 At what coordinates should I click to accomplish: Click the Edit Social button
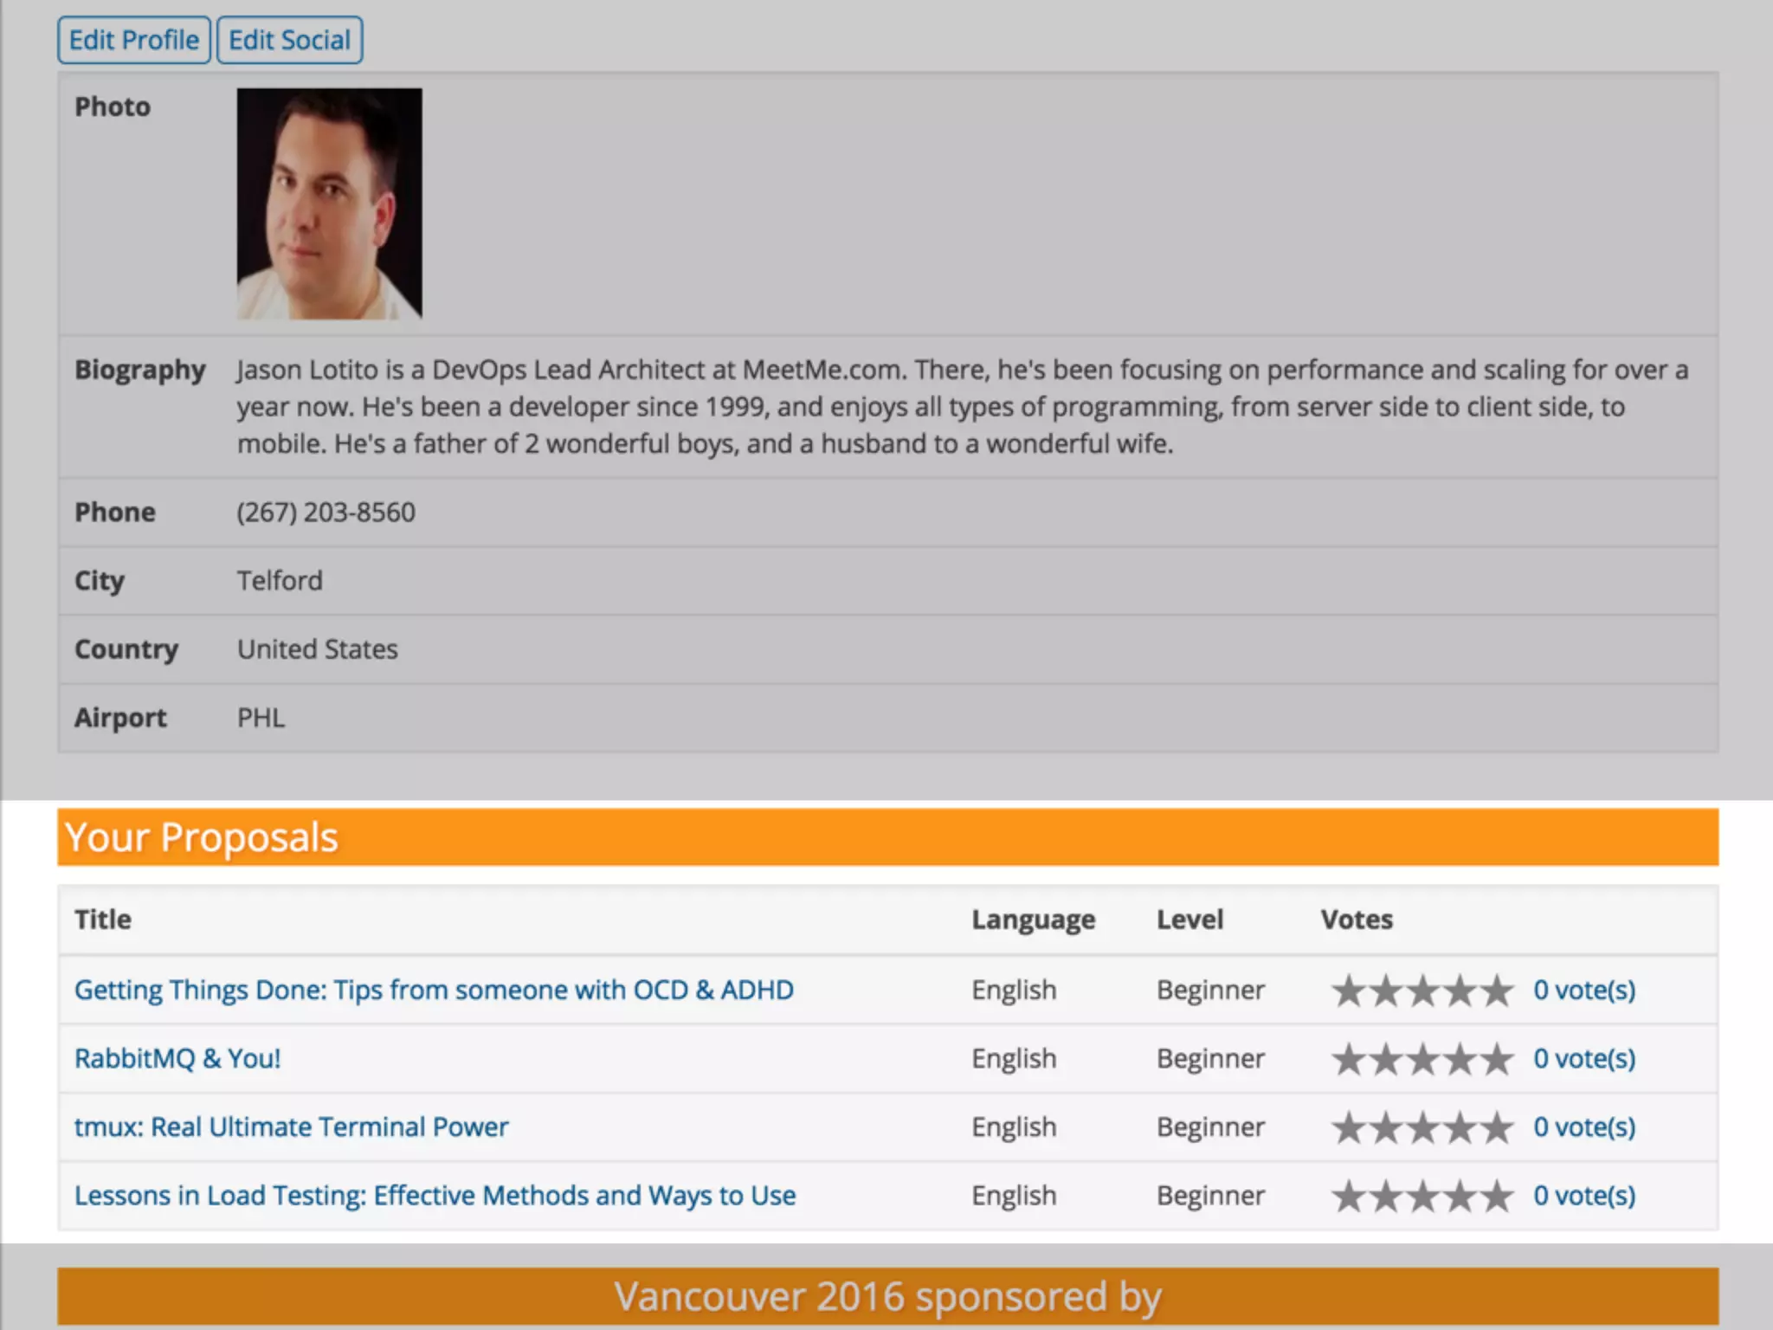pos(289,40)
